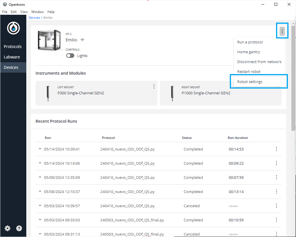The height and width of the screenshot is (237, 296).
Task: Click P1000 Single-Channel GEN2 label
Action: click(206, 93)
